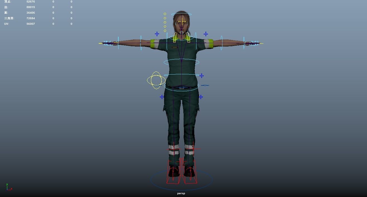Viewport: 367px width, 197px height.
Task: Click the edge count value 88015
Action: pyautogui.click(x=31, y=7)
